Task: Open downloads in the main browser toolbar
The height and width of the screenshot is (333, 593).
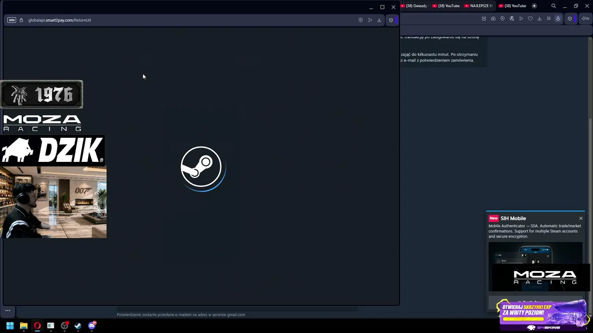Action: [x=539, y=18]
